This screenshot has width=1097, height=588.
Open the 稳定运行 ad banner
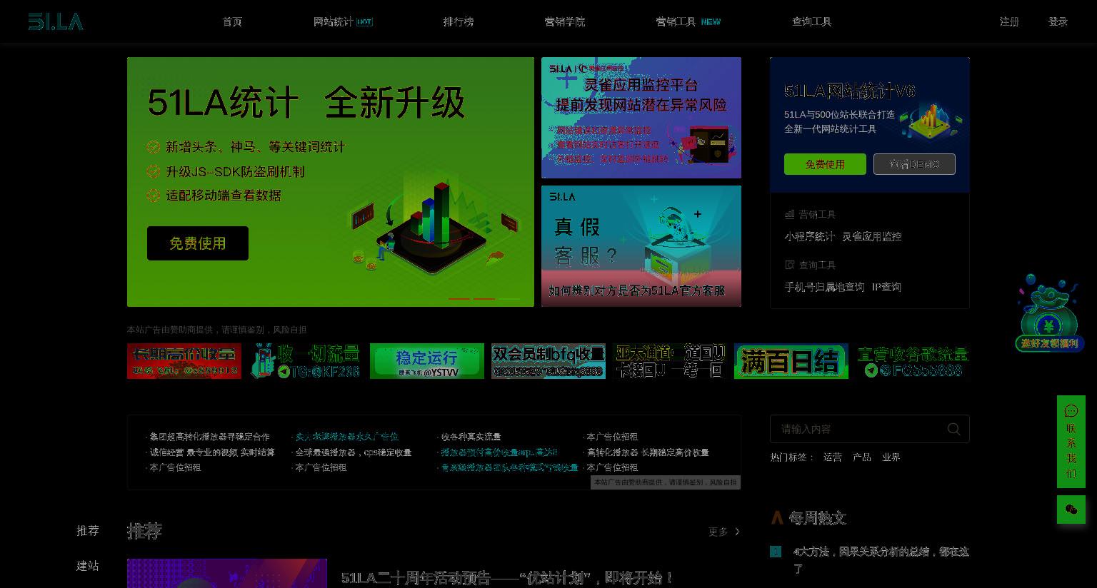point(427,361)
